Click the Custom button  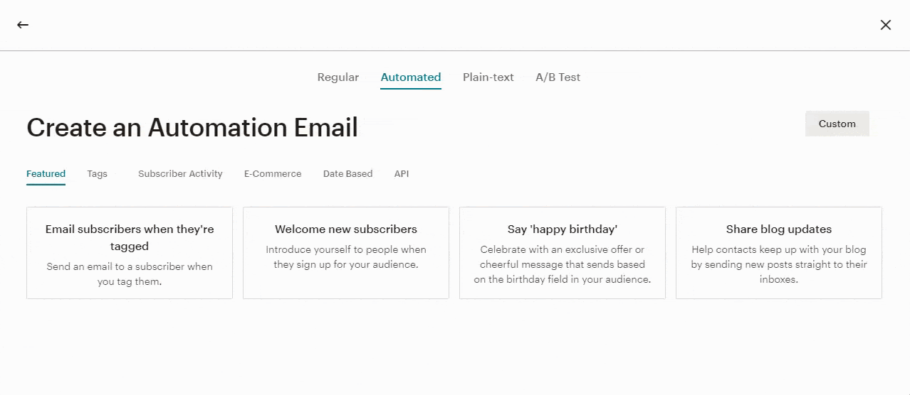837,124
